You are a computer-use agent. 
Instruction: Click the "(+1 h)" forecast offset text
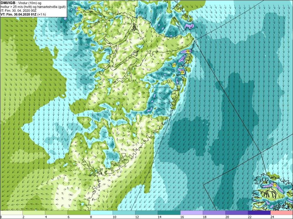[x=42, y=14]
